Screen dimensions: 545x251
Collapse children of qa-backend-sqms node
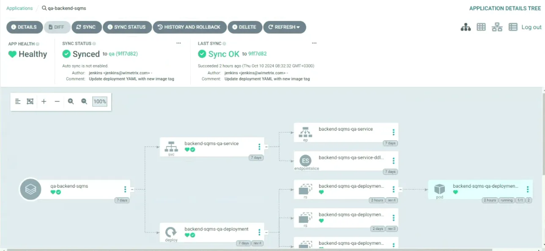[132, 189]
